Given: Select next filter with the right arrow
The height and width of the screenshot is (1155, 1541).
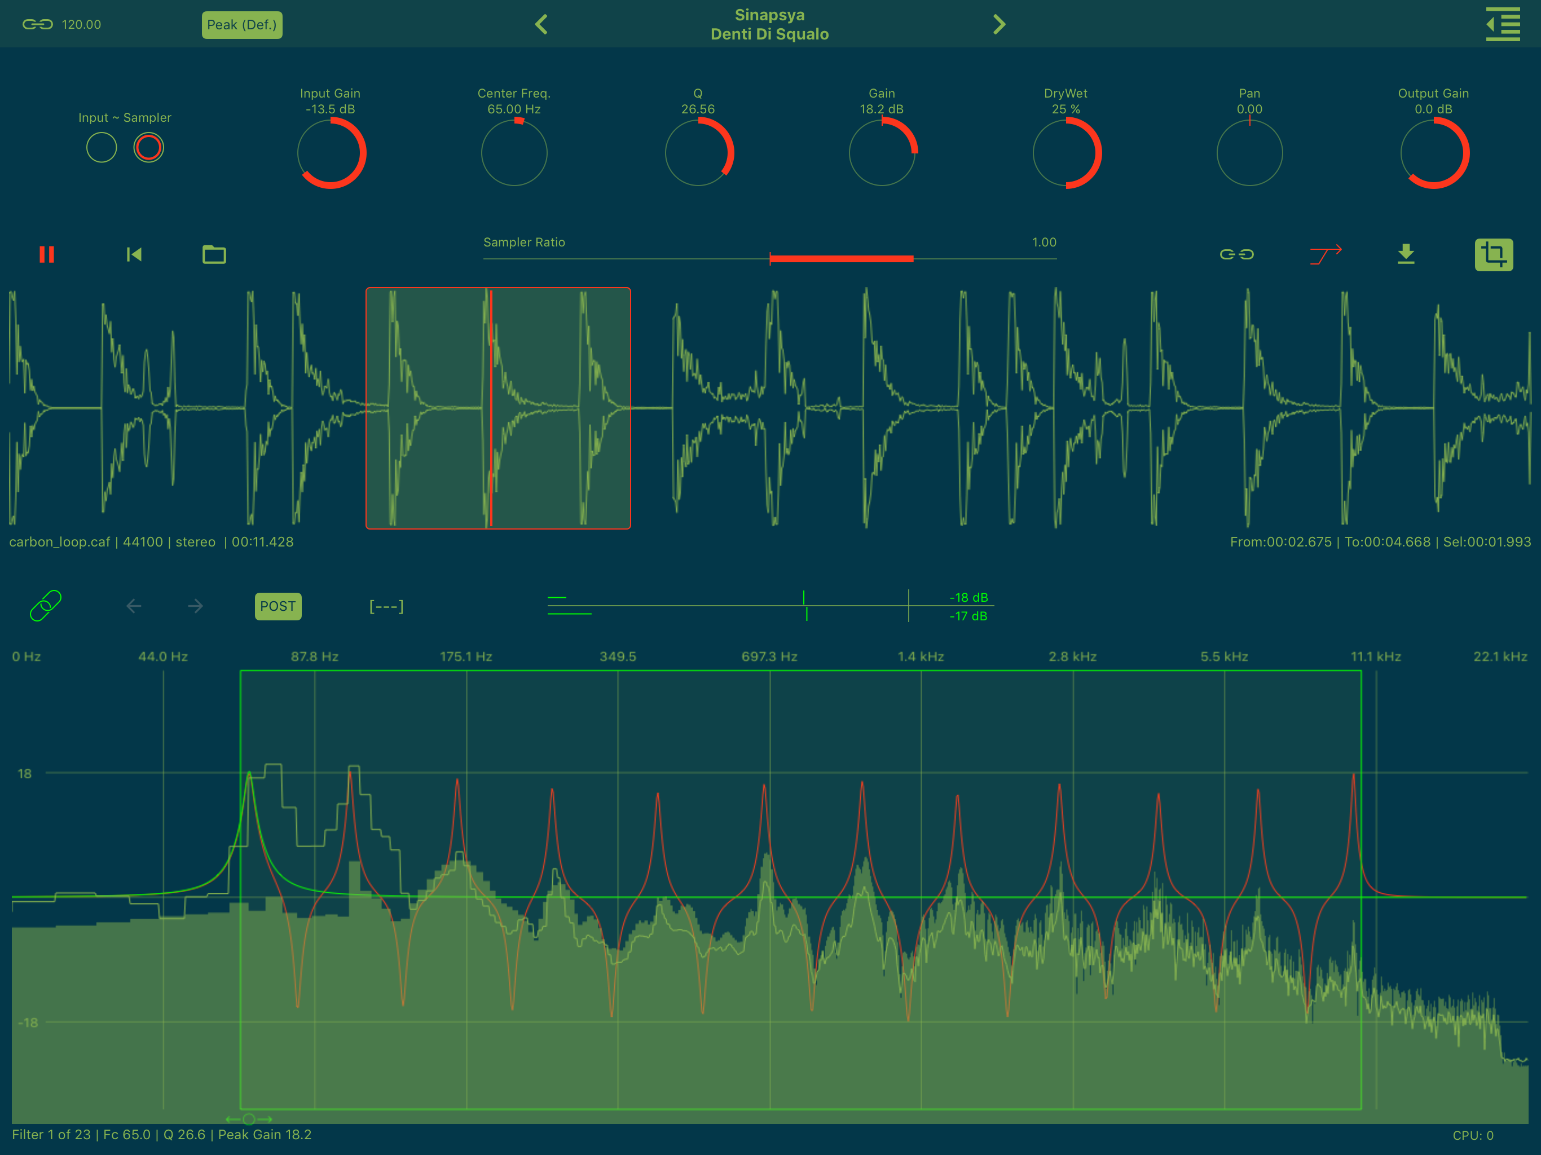Looking at the screenshot, I should (x=196, y=606).
